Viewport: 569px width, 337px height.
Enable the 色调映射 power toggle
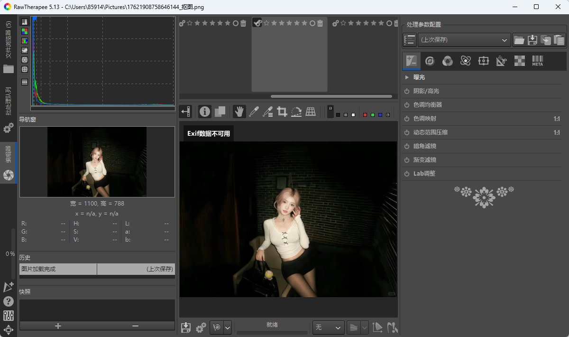[407, 119]
